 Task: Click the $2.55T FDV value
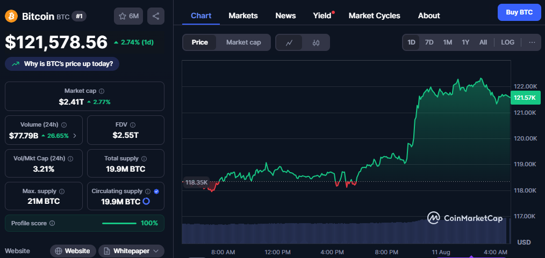125,135
